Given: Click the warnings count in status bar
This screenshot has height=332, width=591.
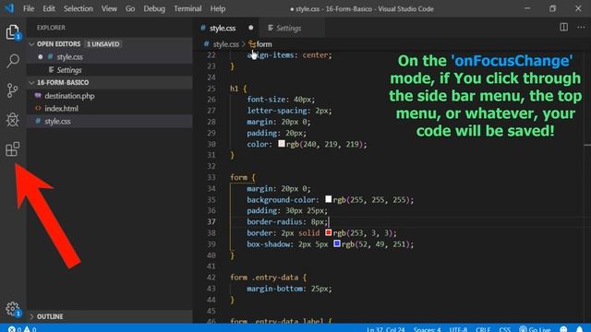Looking at the screenshot, I should (x=30, y=329).
